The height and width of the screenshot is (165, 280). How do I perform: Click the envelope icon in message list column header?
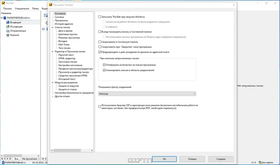point(43,29)
